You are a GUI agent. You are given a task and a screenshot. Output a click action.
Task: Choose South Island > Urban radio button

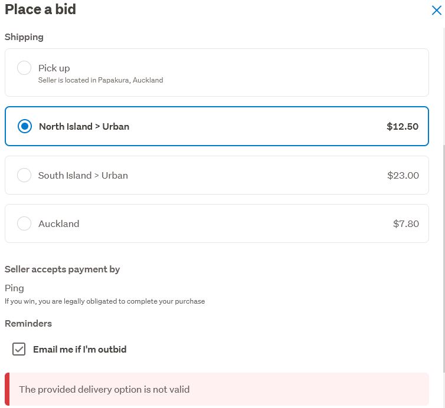pos(24,175)
